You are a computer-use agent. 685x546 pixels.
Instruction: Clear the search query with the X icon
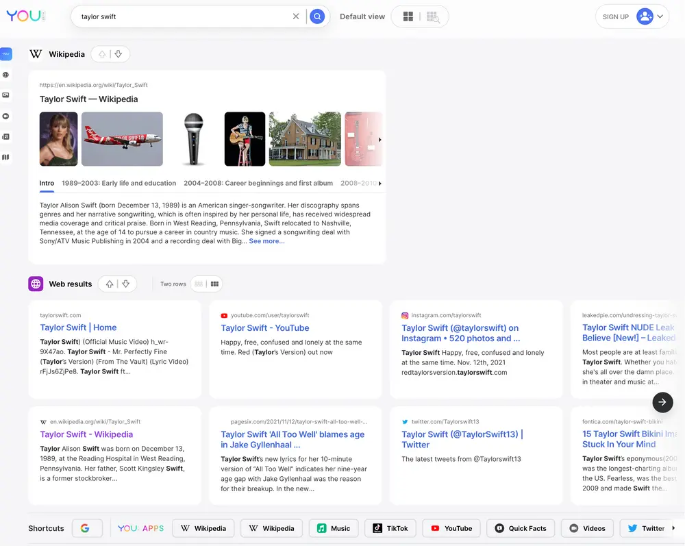(x=296, y=16)
